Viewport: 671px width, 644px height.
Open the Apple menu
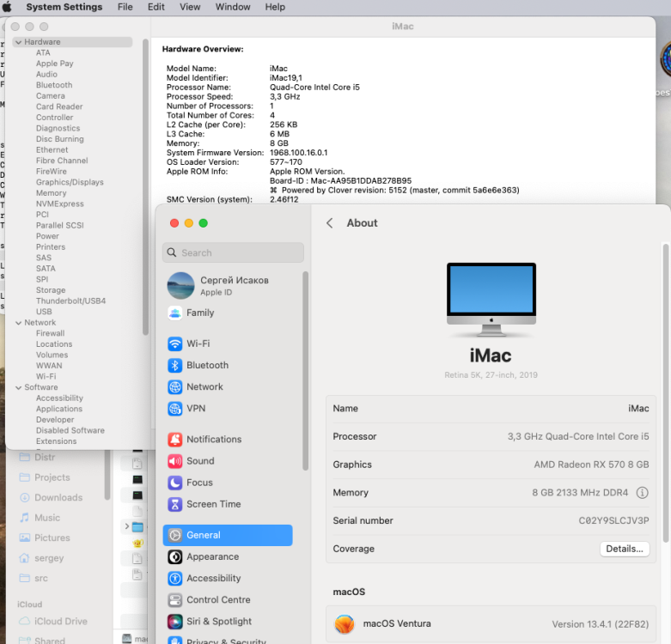(7, 7)
